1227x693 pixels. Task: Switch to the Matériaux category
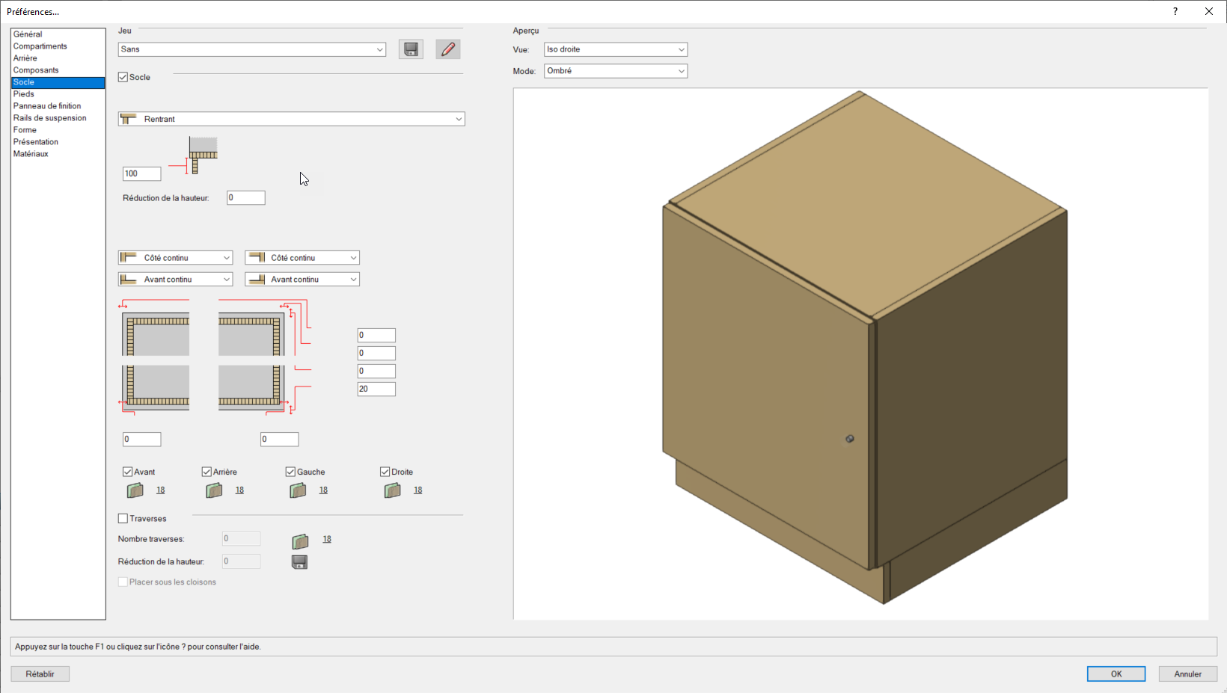pyautogui.click(x=32, y=153)
